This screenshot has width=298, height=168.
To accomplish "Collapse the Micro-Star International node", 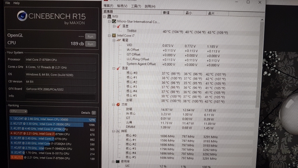I will pos(109,22).
